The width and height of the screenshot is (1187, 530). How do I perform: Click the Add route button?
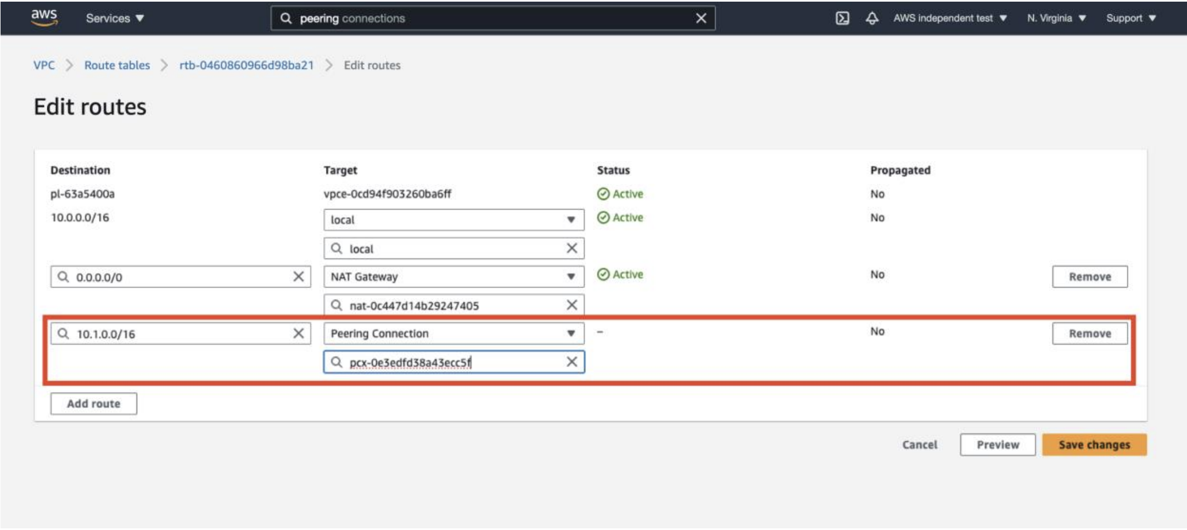click(93, 404)
